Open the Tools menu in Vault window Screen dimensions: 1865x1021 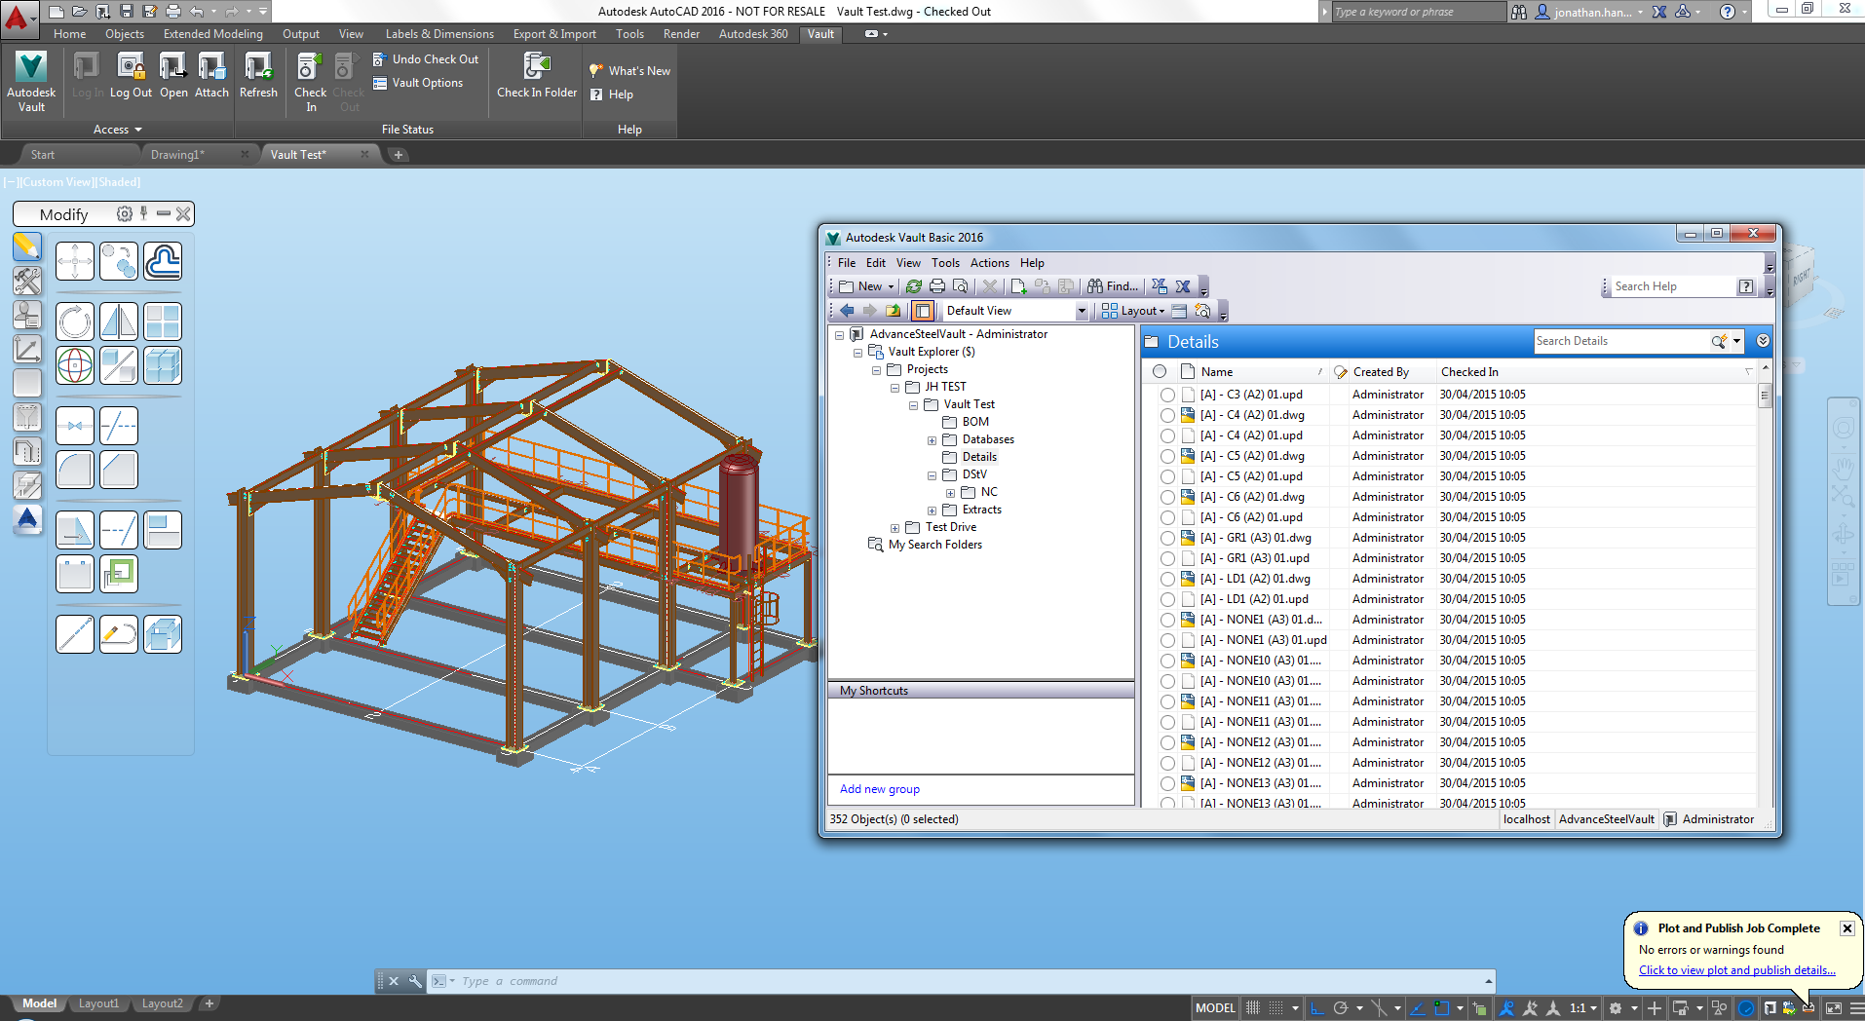(x=945, y=263)
